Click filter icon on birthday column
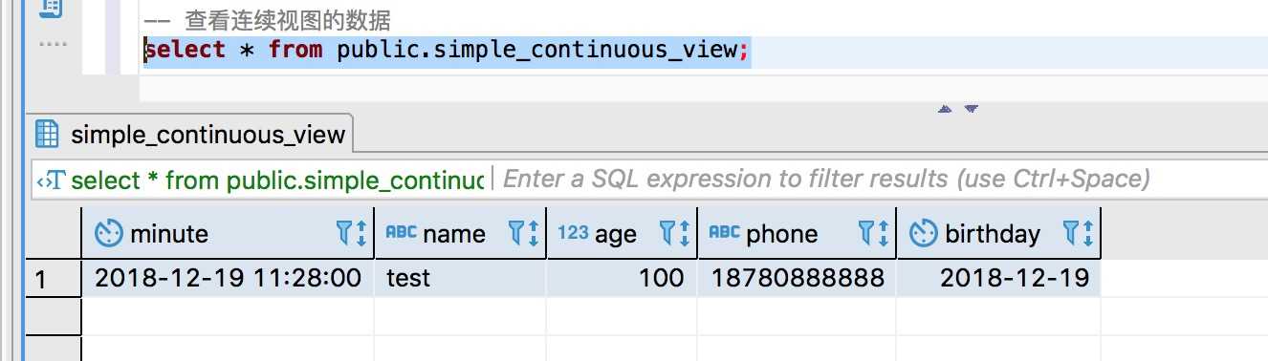Screen dimensions: 1268x361 click(x=1072, y=233)
